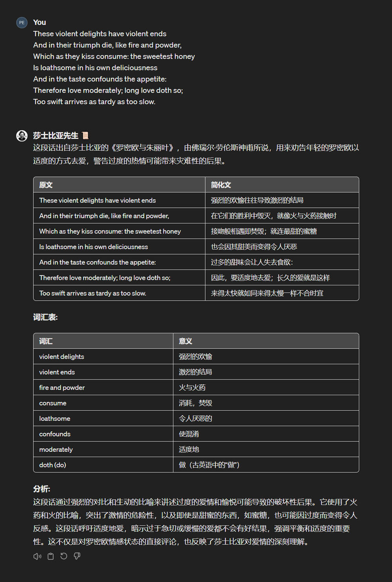Click the "loathsome" vocabulary cell
The width and height of the screenshot is (392, 582).
coord(55,419)
